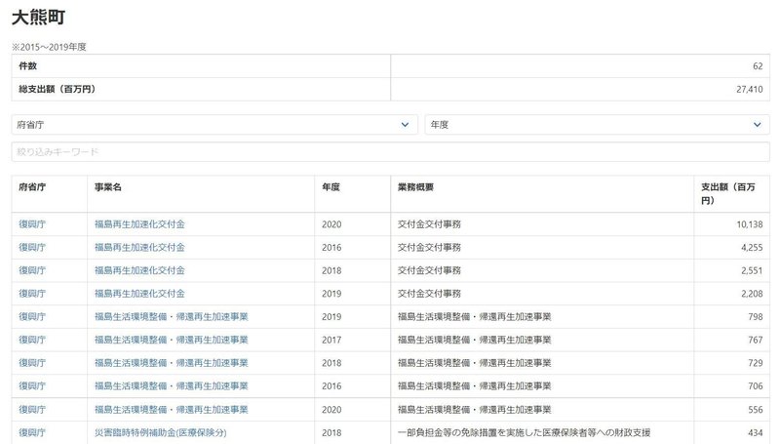Click the total 27,410 value
780x444 pixels.
[749, 90]
